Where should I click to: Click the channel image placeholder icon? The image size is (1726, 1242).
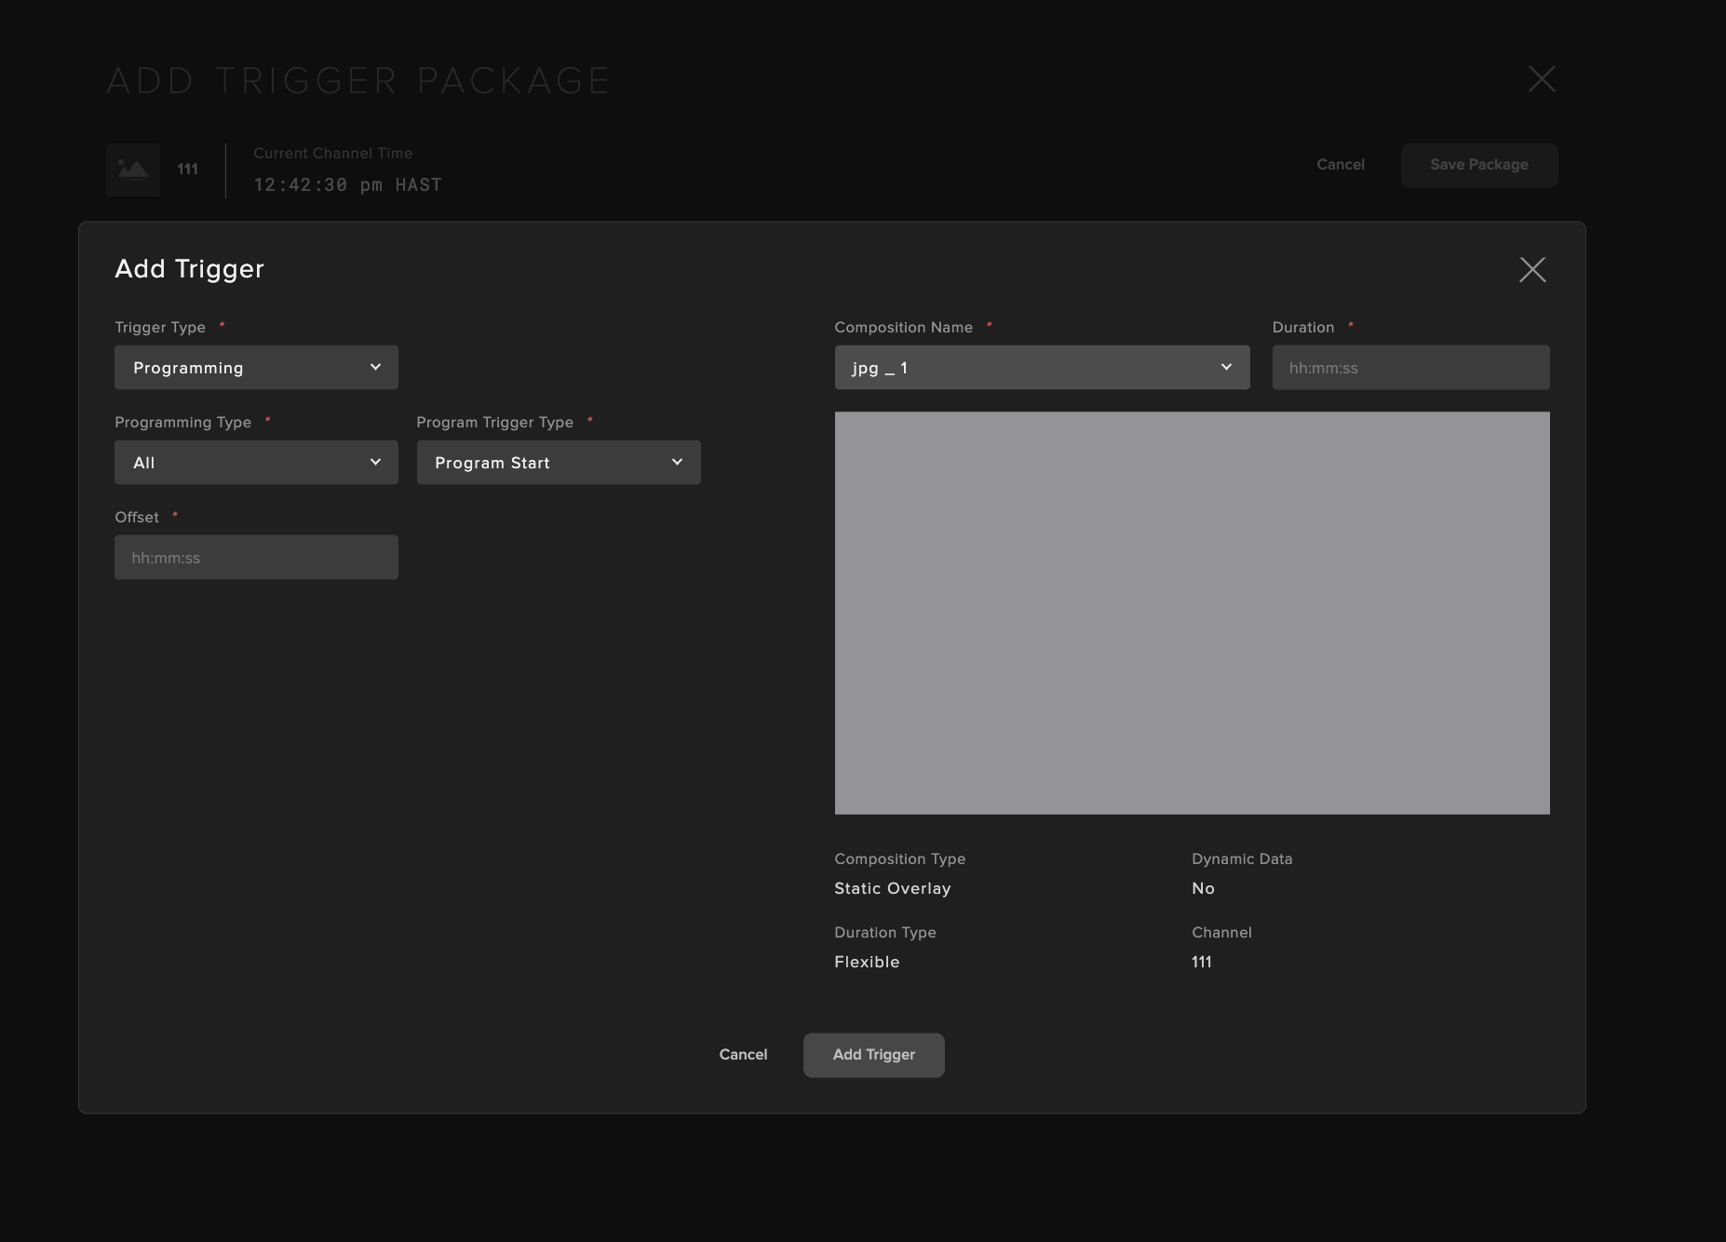tap(133, 169)
